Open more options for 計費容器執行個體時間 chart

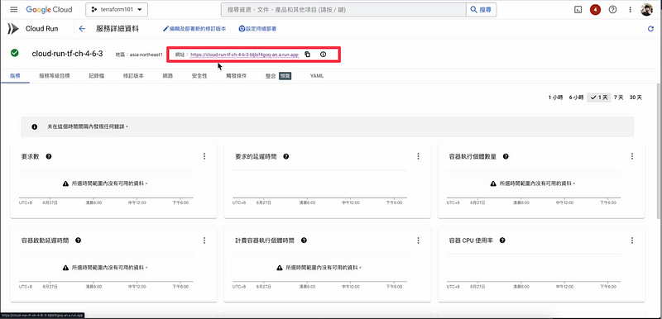pos(419,240)
